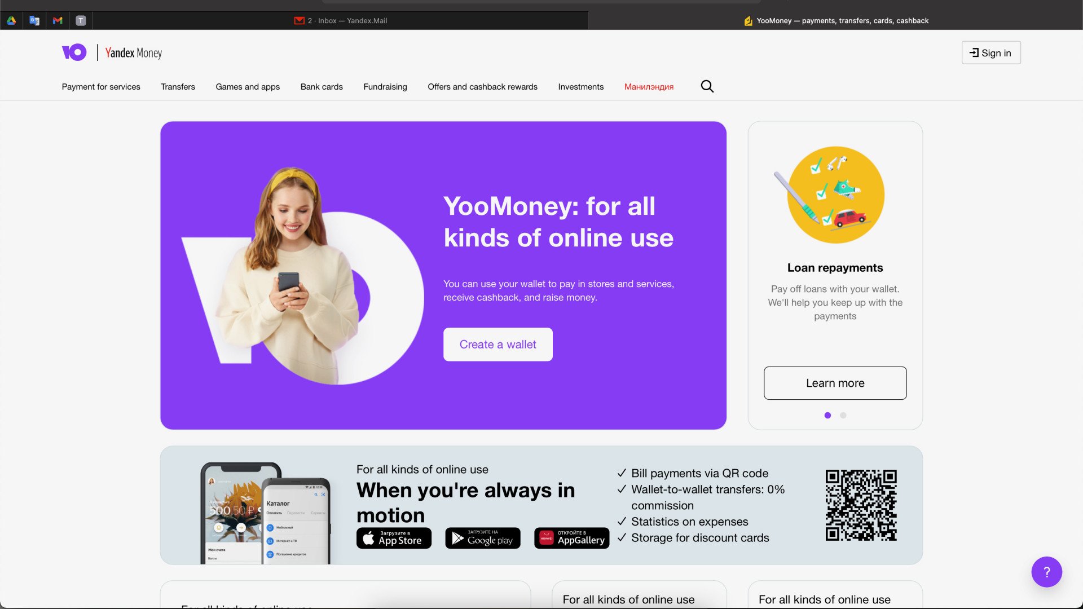Viewport: 1083px width, 609px height.
Task: Click Learn more on Loan repayments card
Action: point(835,383)
